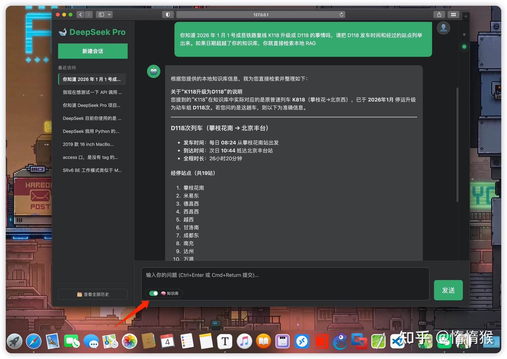
Task: Open conversation '2019 款 16 inch MacBo...'
Action: (x=92, y=144)
